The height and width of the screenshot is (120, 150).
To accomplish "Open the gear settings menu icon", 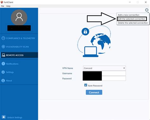I will click(x=147, y=10).
